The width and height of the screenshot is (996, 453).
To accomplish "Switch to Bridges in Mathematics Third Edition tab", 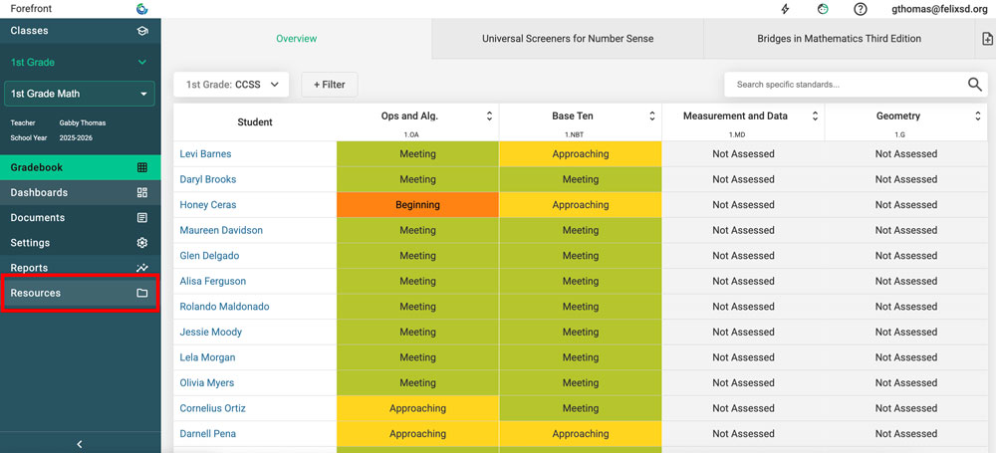I will pos(839,39).
